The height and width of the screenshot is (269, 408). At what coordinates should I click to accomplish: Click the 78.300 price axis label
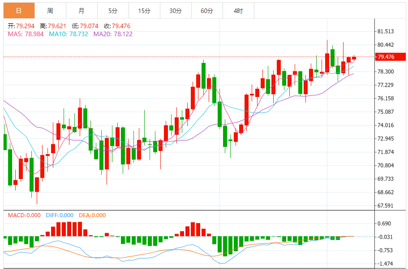386,71
